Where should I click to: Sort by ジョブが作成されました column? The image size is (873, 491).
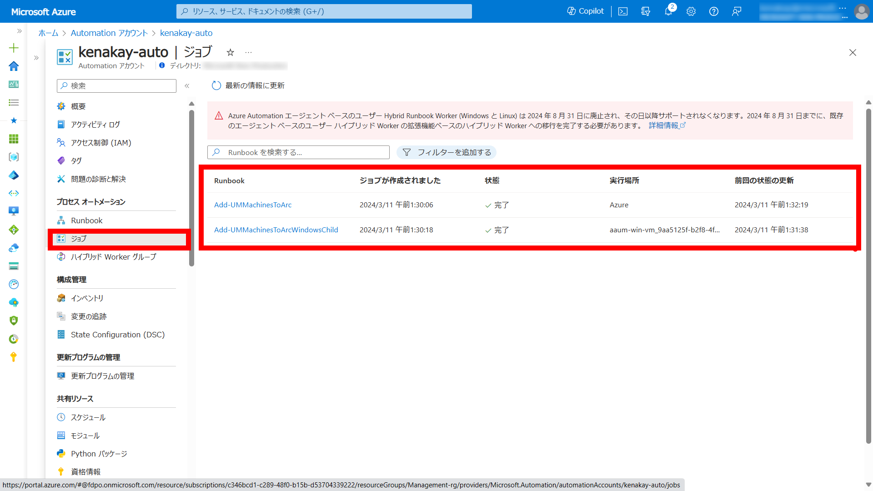click(x=400, y=181)
